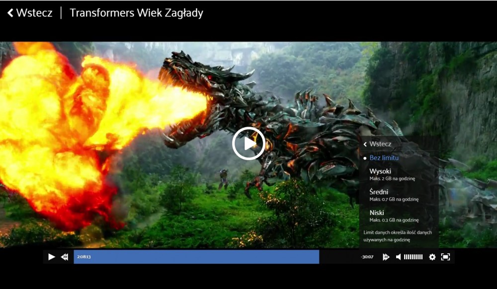Choose the Wysoki quality option

(380, 171)
